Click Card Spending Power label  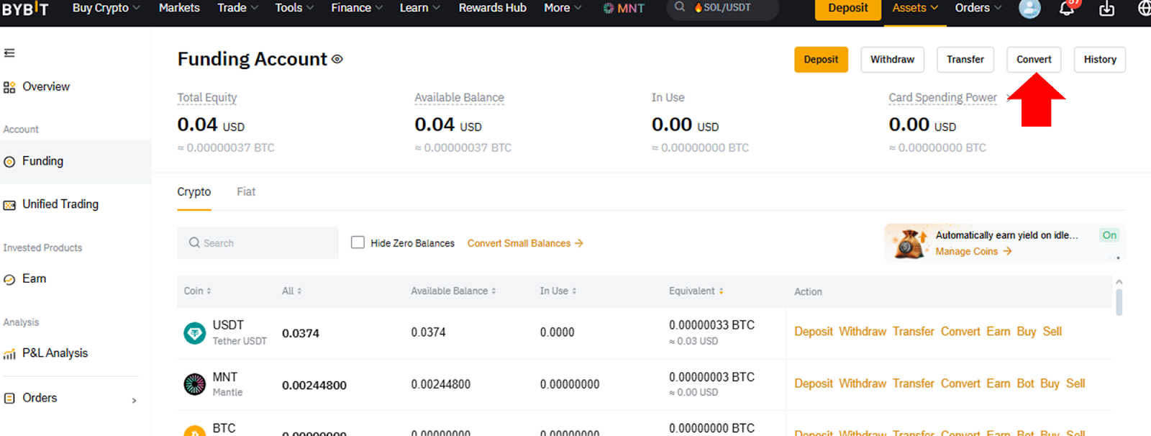[x=942, y=98]
